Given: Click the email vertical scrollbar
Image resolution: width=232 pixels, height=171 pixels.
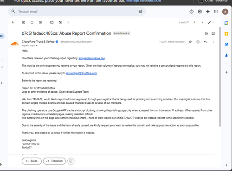Looking at the screenshot, I should click(x=220, y=77).
